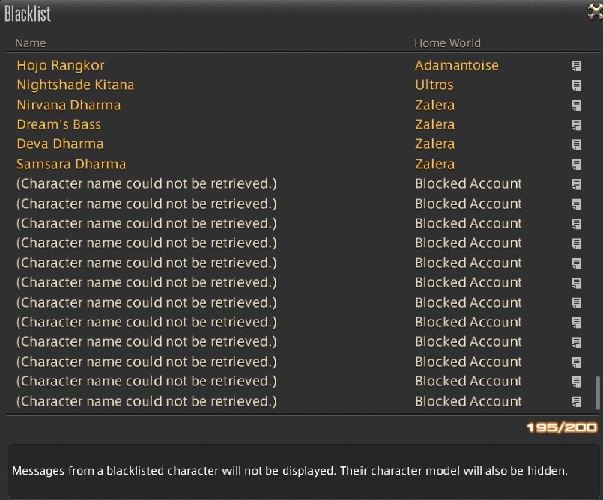The image size is (603, 500).
Task: Select Nightshade Kitana name entry
Action: pos(76,85)
